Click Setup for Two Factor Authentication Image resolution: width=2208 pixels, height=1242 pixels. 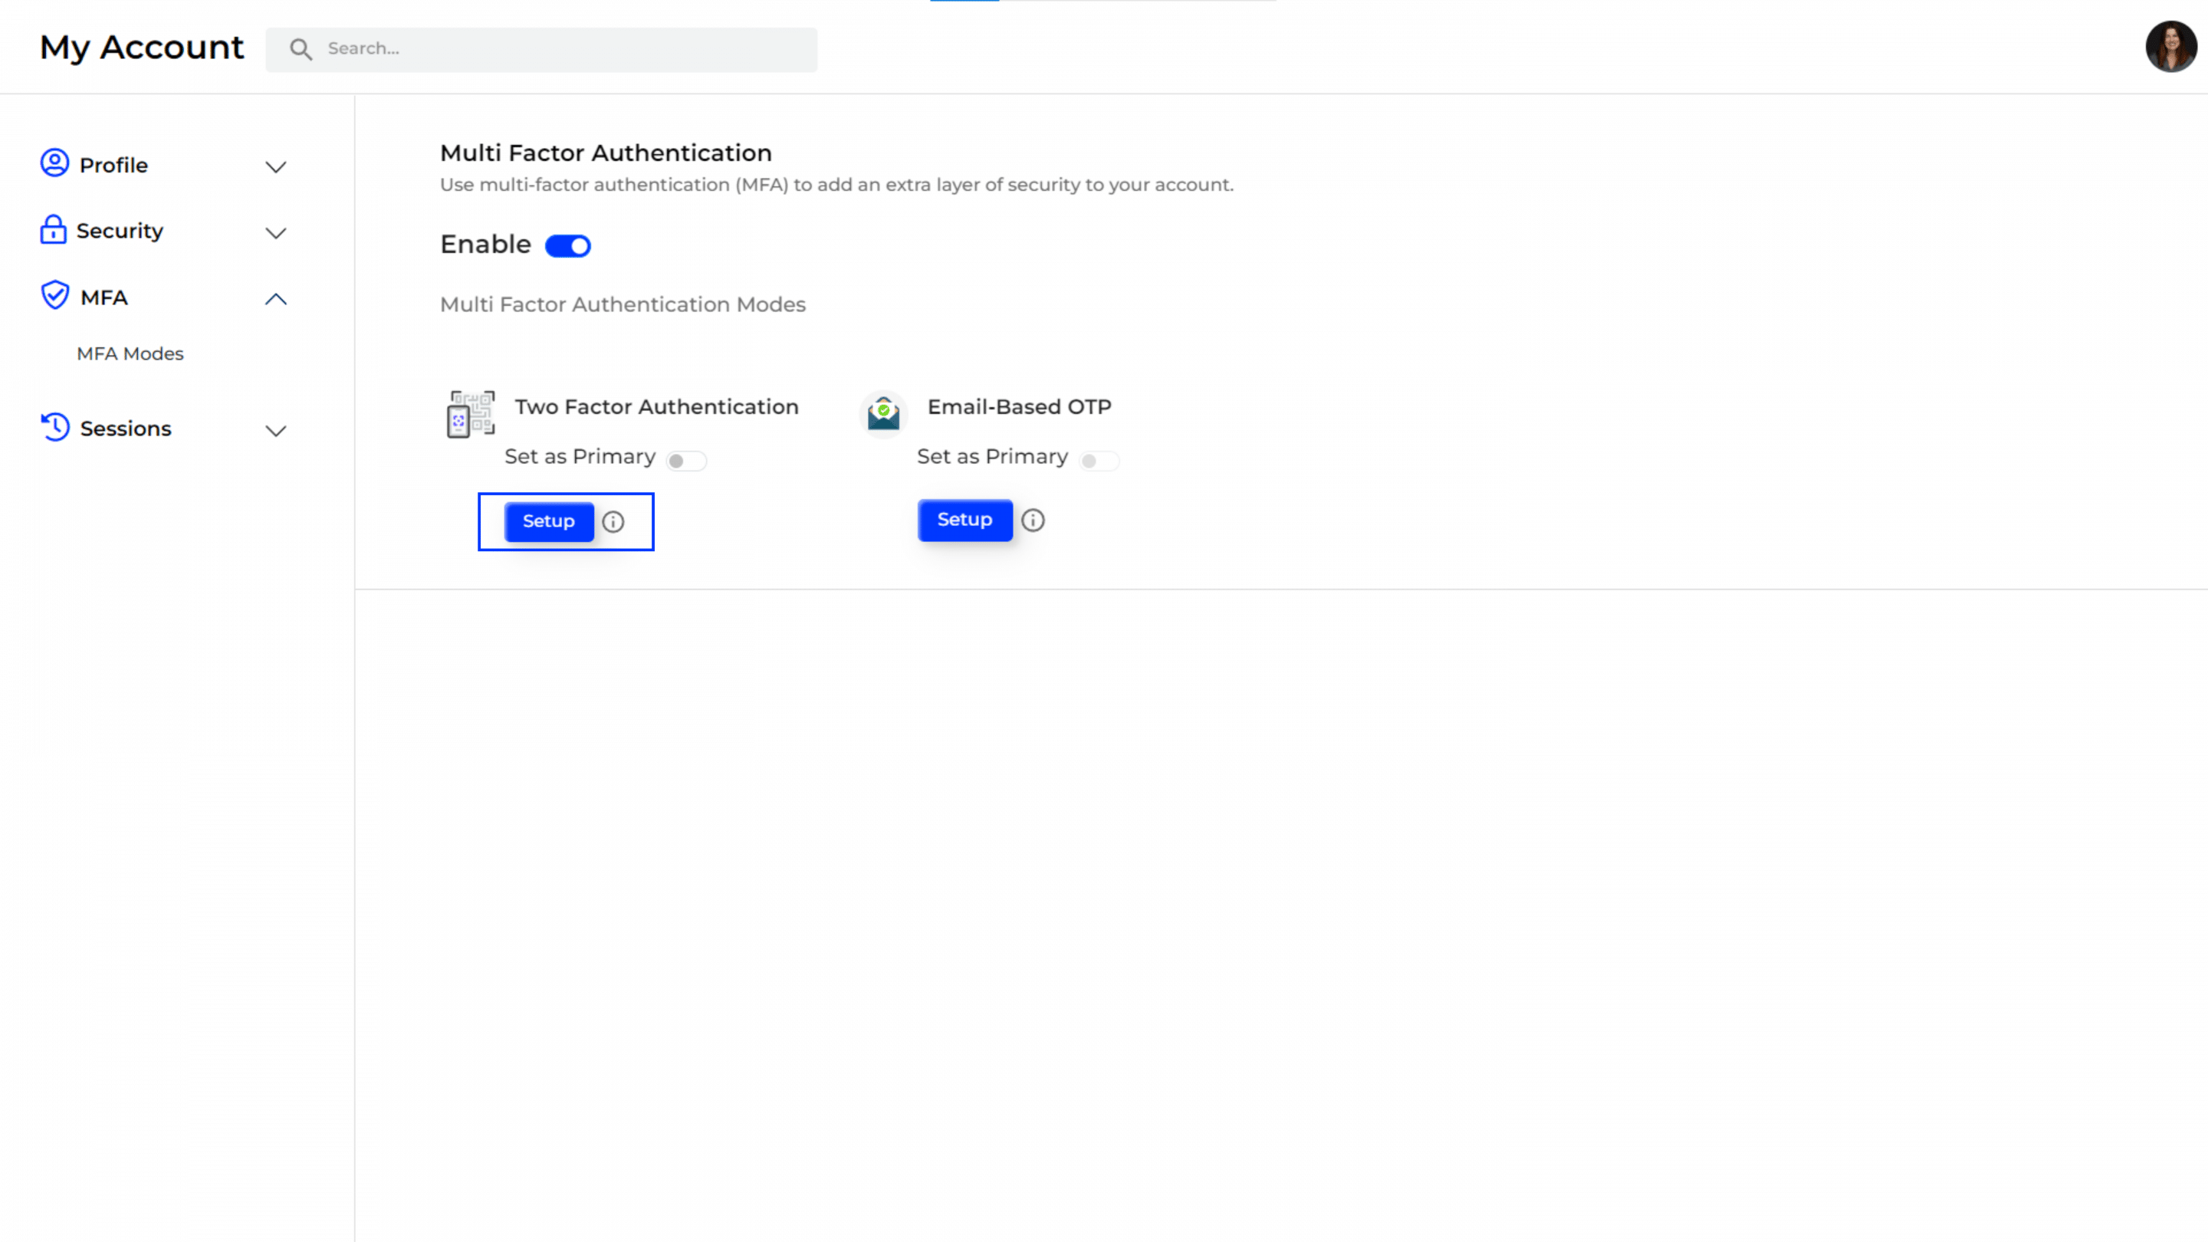coord(549,521)
